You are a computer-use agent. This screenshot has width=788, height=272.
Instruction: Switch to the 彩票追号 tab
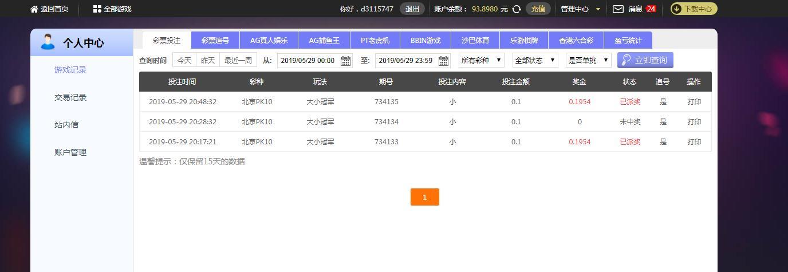215,40
